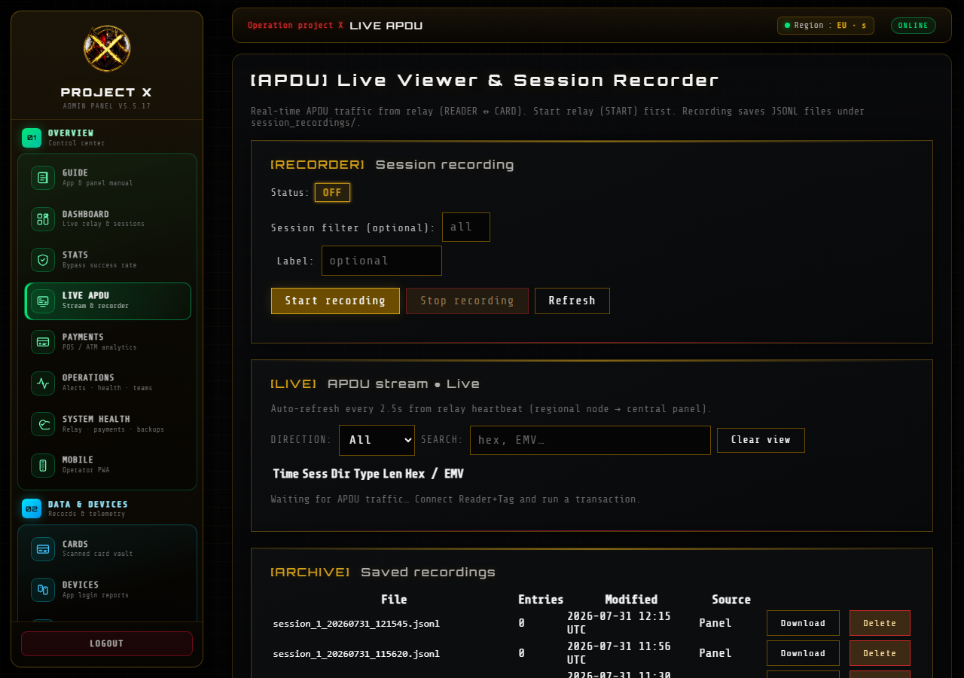The image size is (964, 678).
Task: Delete session_1_20260731_121545.jsonl recording
Action: click(x=880, y=623)
